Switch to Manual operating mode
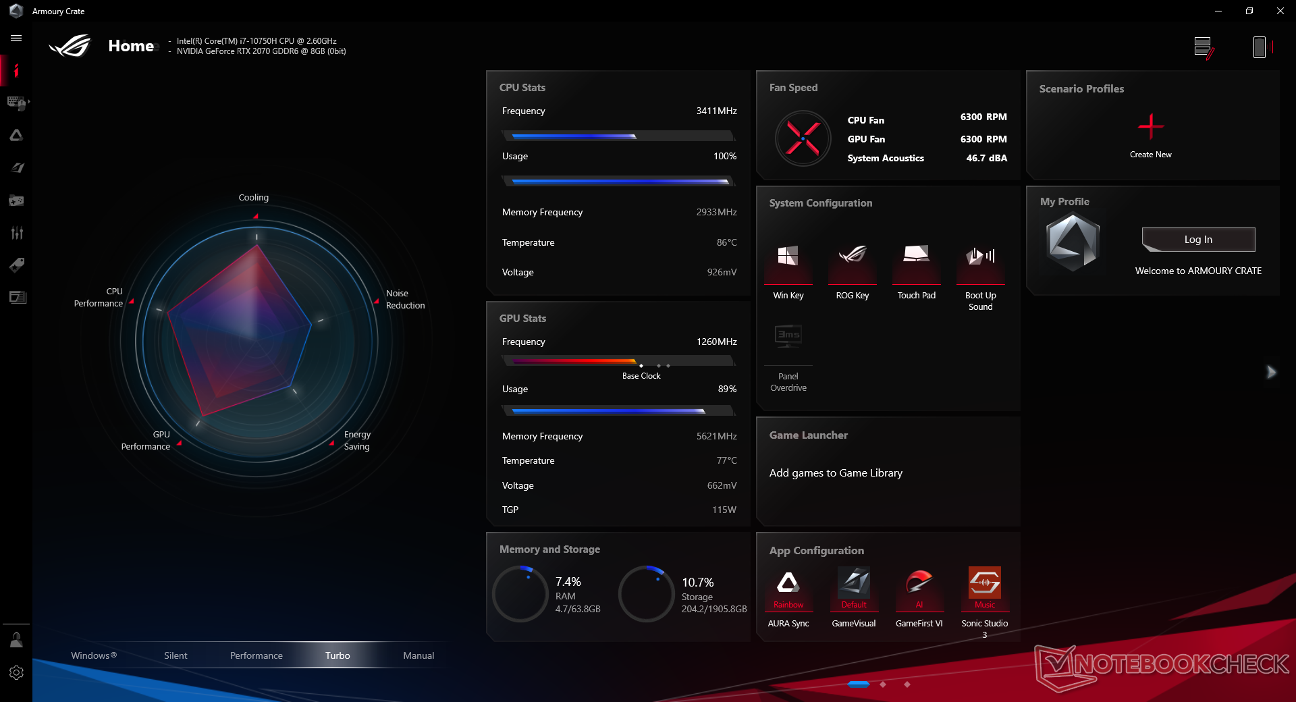The height and width of the screenshot is (702, 1296). point(418,655)
